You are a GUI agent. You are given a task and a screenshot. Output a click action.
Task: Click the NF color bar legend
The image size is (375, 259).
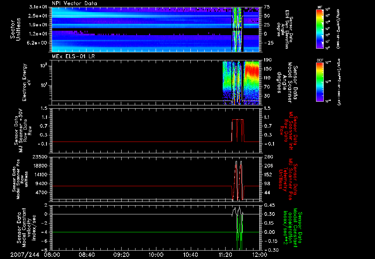click(x=320, y=29)
